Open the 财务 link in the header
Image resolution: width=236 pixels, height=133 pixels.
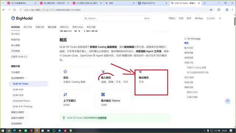189,18
